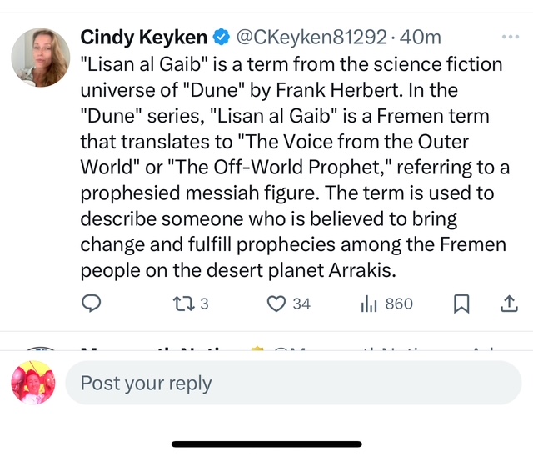The height and width of the screenshot is (457, 533).
Task: Tap the like count of 34
Action: (x=301, y=304)
